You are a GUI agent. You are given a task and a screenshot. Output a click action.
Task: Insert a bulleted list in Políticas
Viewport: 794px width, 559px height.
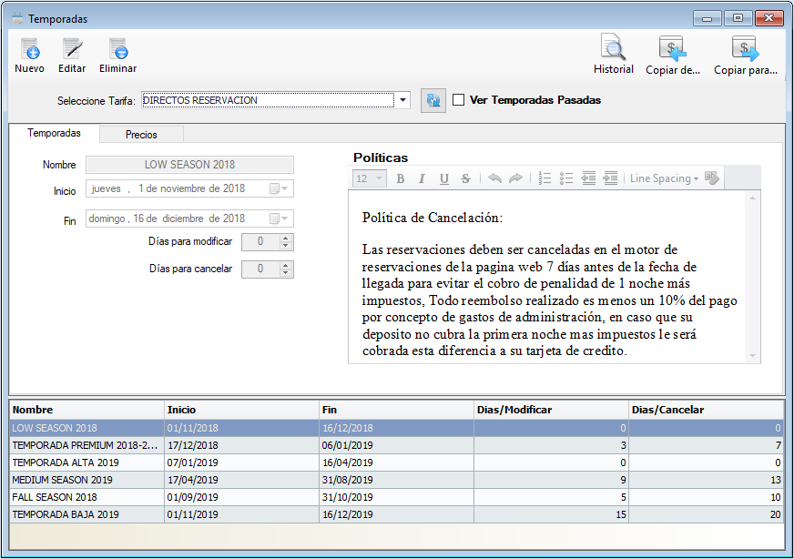tap(566, 178)
